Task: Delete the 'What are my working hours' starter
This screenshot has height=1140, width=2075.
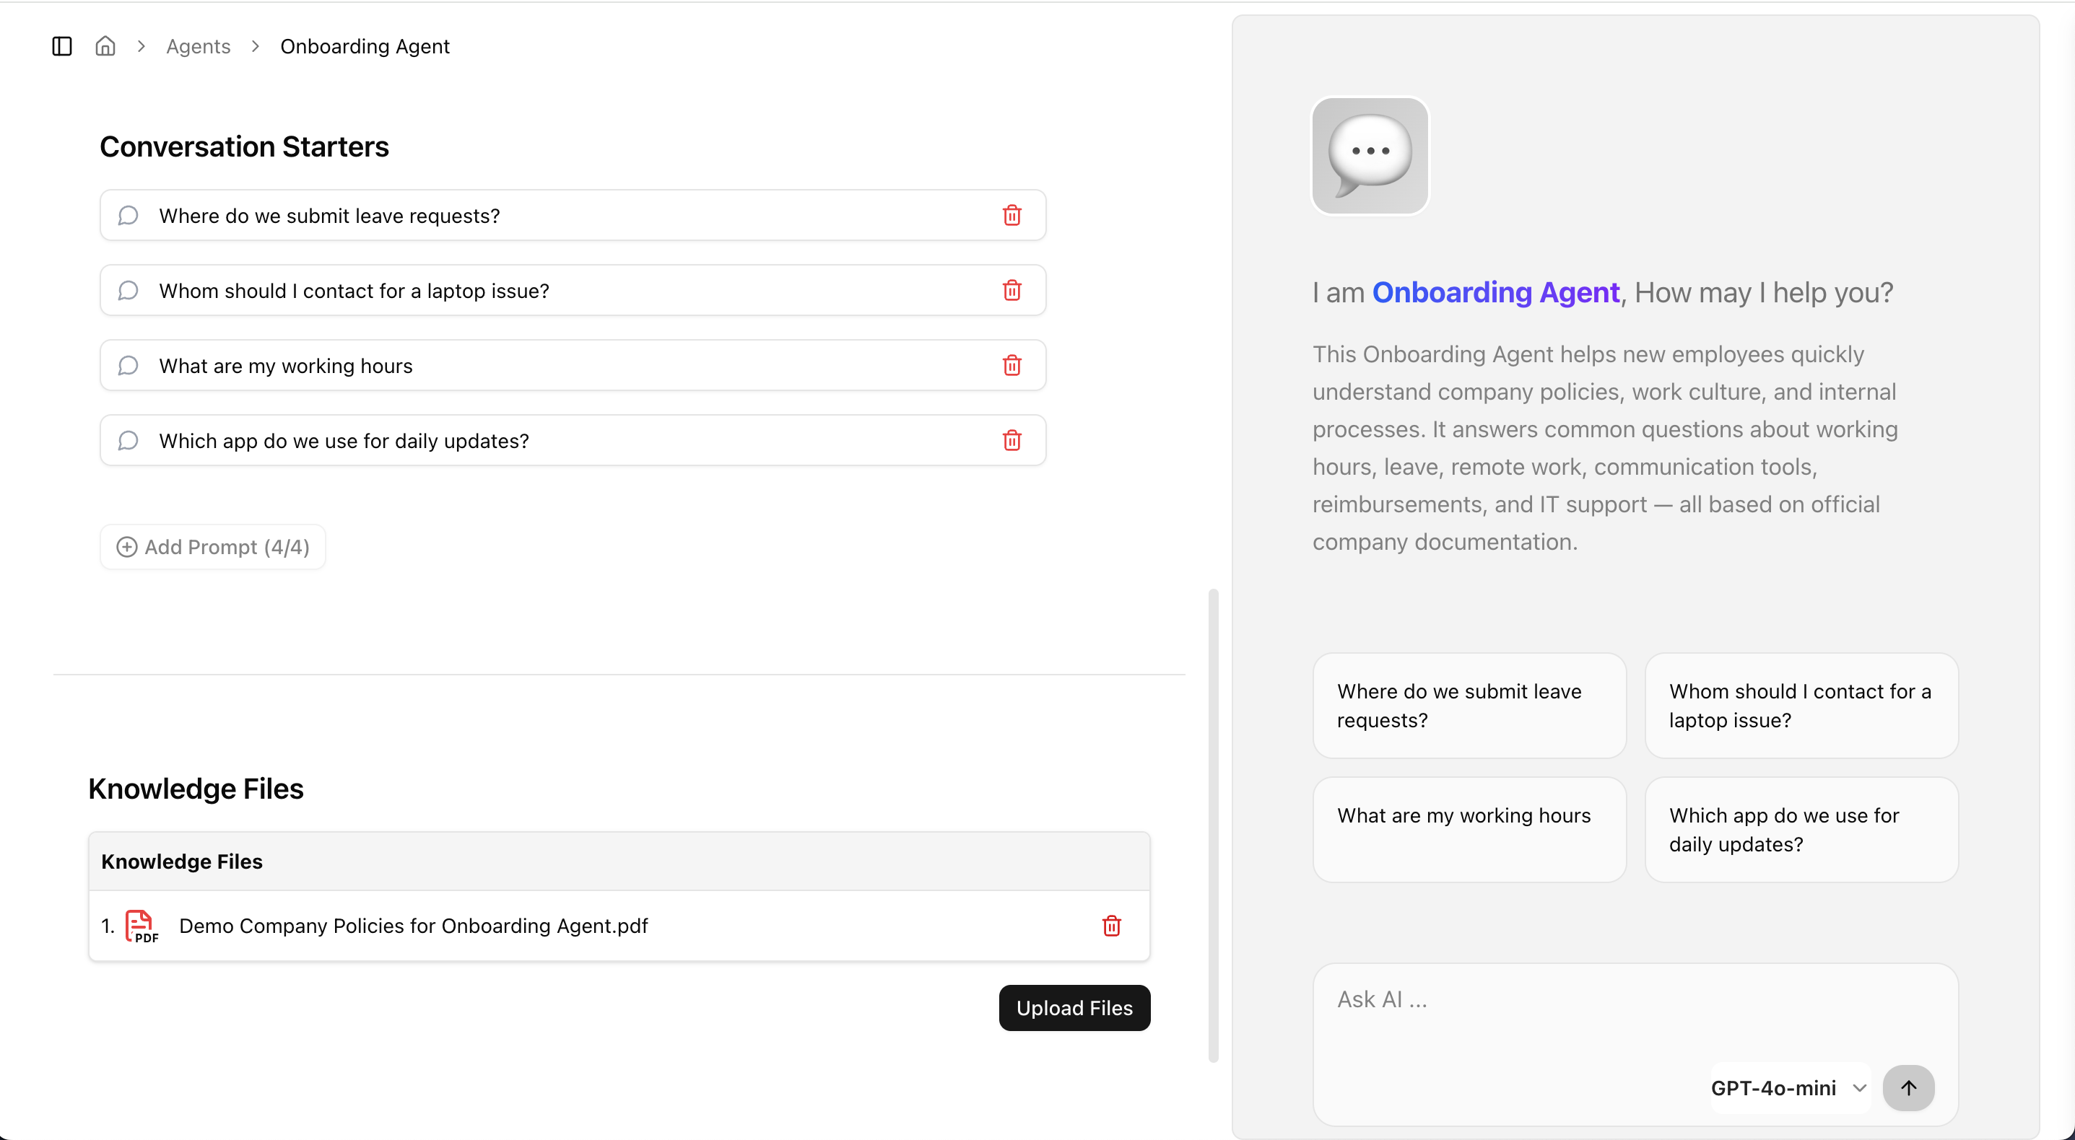Action: pyautogui.click(x=1012, y=364)
